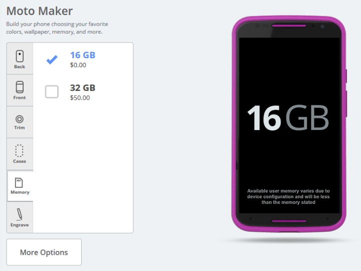
Task: Click the Trim tab label text
Action: click(x=20, y=127)
